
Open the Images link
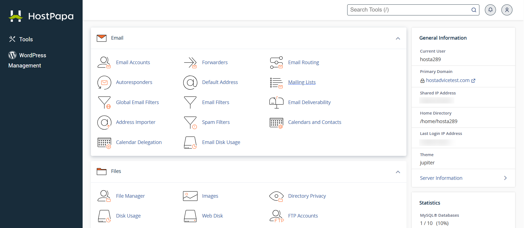210,196
